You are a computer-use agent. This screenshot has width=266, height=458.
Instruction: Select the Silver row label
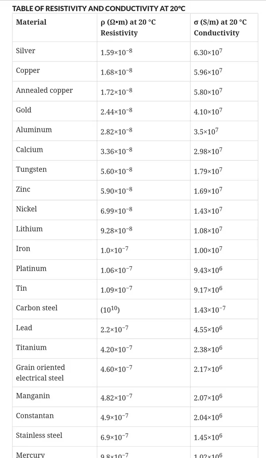(26, 51)
